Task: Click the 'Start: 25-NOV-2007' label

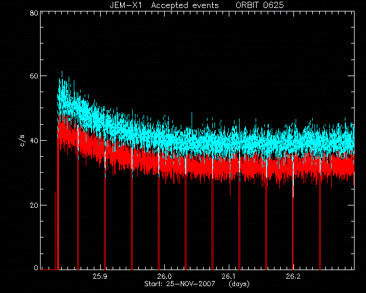Action: coord(180,284)
